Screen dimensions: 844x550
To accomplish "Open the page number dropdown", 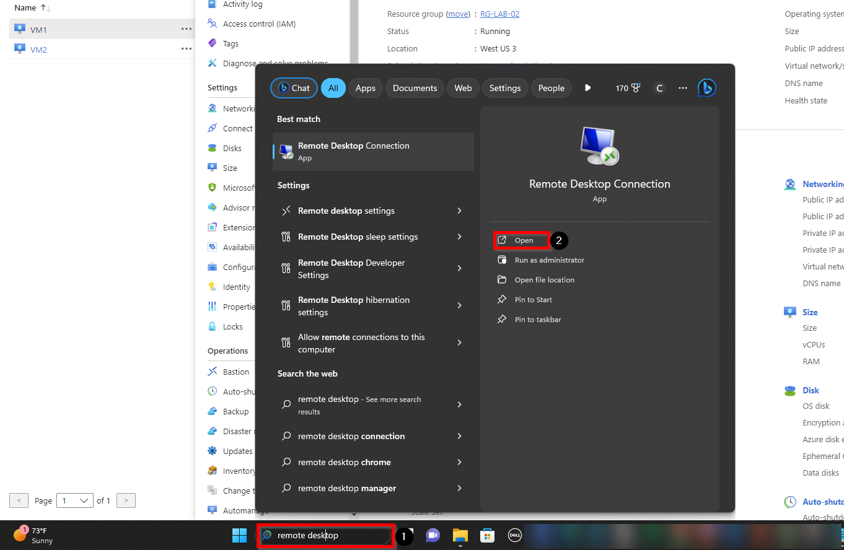I will 74,500.
